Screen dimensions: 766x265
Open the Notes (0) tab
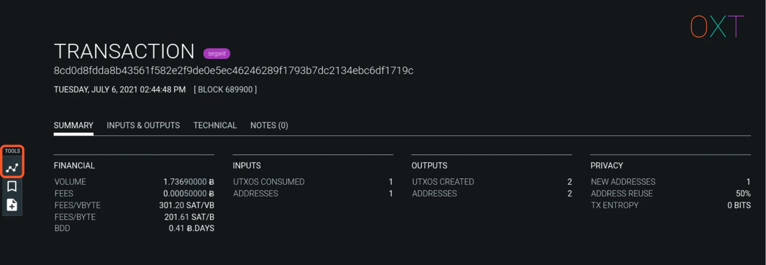[269, 125]
